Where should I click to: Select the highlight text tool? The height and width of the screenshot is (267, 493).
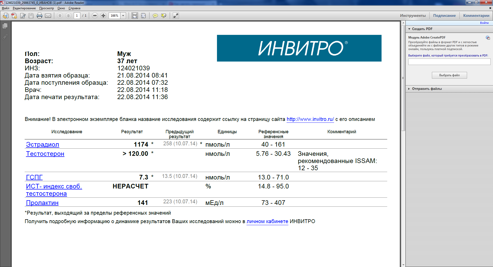click(164, 16)
